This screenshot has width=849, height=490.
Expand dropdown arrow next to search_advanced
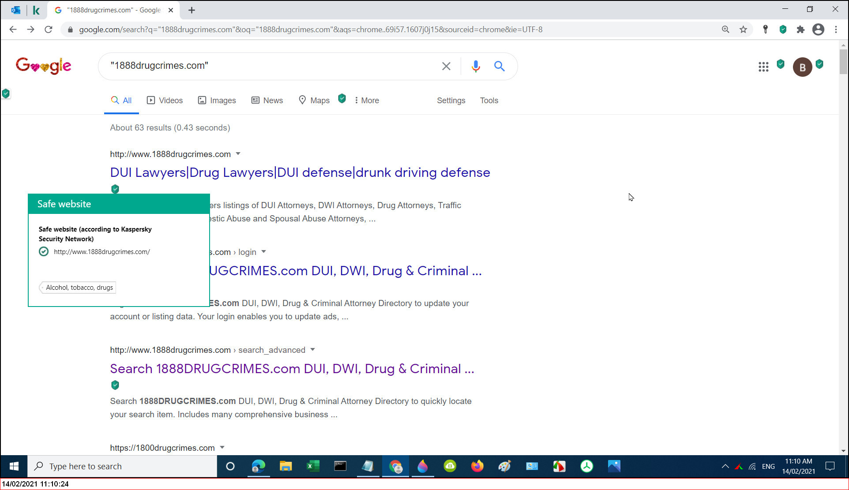313,350
